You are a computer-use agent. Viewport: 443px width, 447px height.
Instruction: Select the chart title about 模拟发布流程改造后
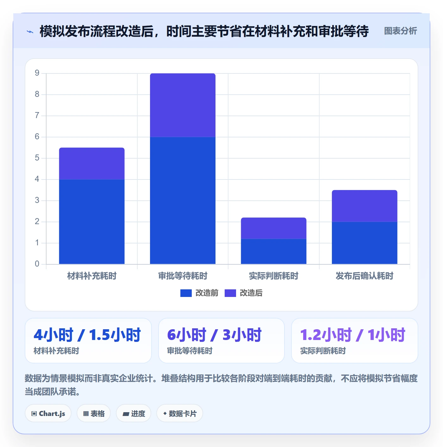[204, 31]
